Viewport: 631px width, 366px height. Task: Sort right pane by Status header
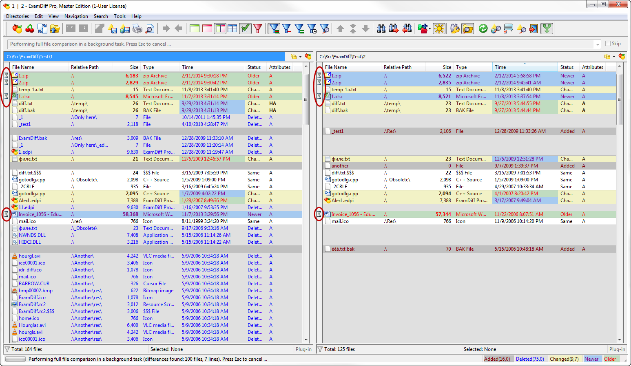click(x=569, y=67)
